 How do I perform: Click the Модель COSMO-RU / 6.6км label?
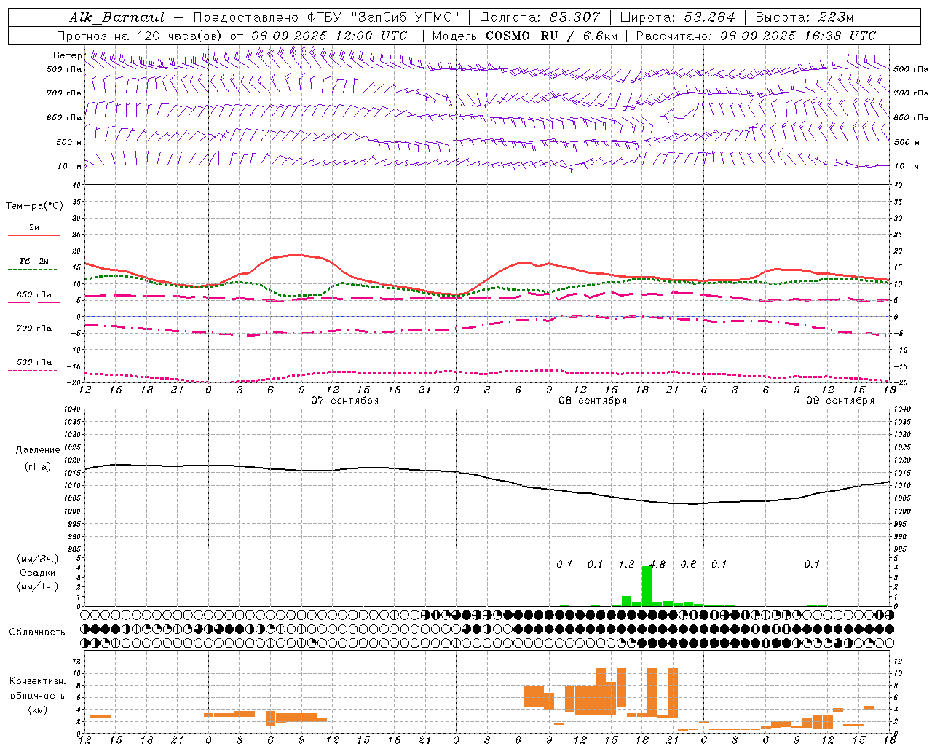coord(525,36)
